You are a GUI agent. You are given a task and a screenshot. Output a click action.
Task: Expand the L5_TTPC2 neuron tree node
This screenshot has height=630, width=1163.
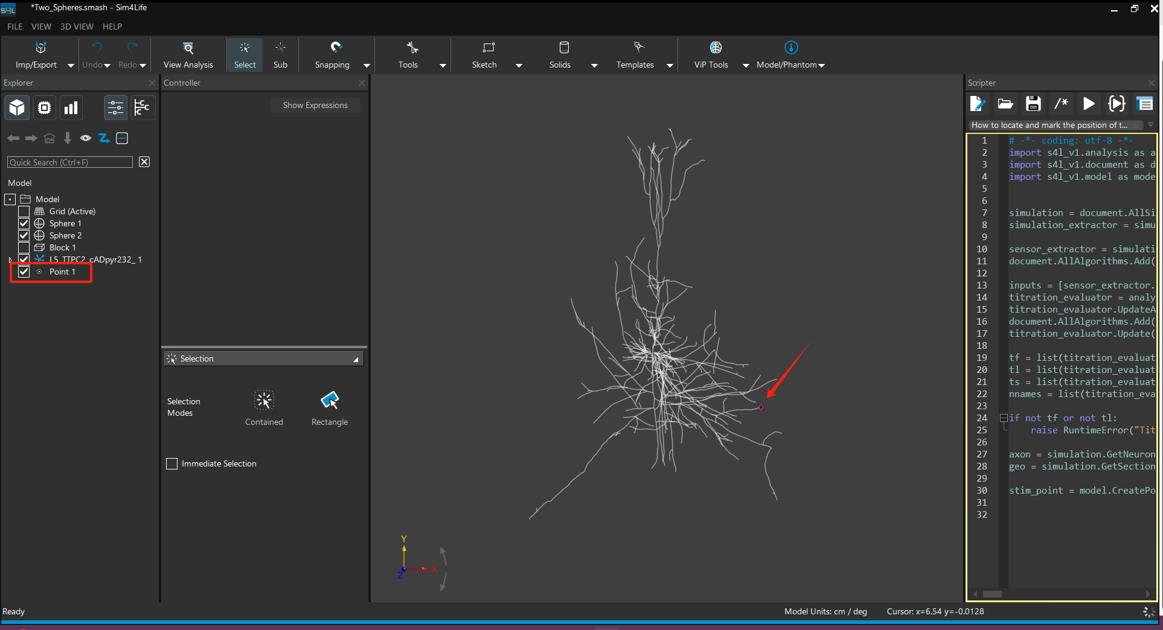click(10, 260)
